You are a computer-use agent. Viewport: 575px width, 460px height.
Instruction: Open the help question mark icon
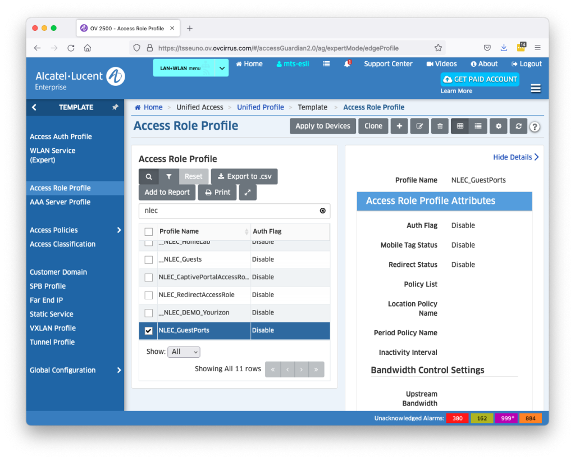(x=535, y=127)
